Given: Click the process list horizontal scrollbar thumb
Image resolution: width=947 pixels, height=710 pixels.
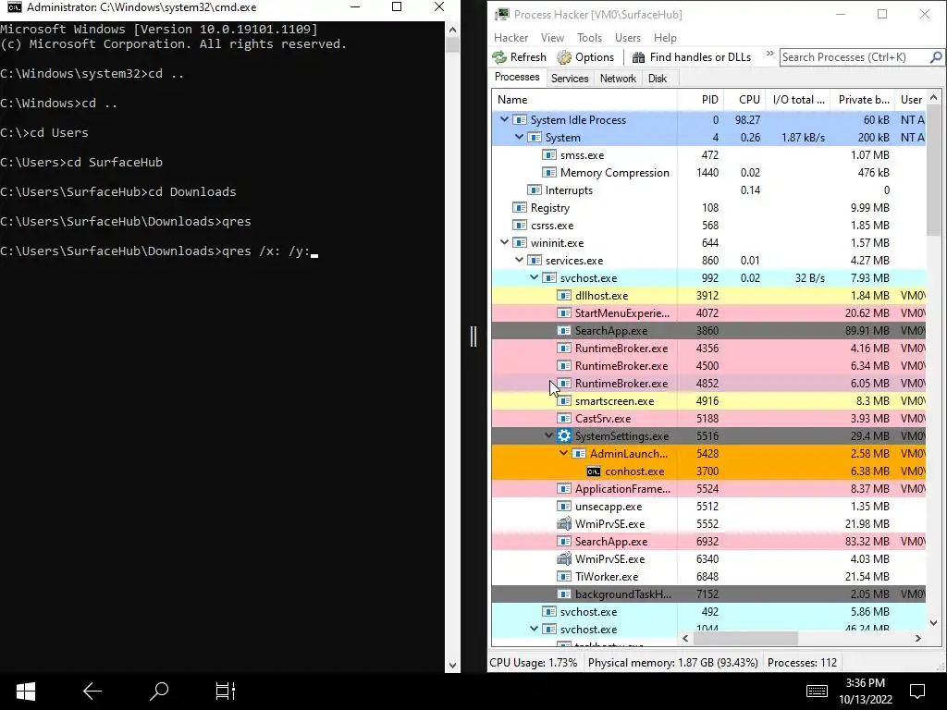Looking at the screenshot, I should (745, 638).
